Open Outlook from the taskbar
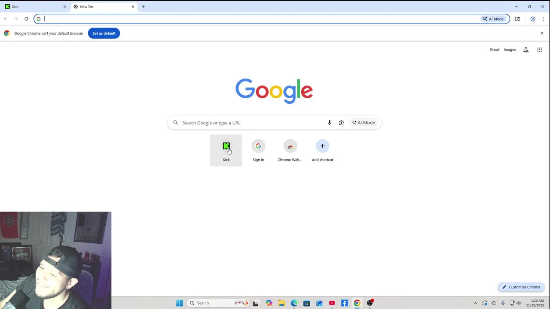 319,303
